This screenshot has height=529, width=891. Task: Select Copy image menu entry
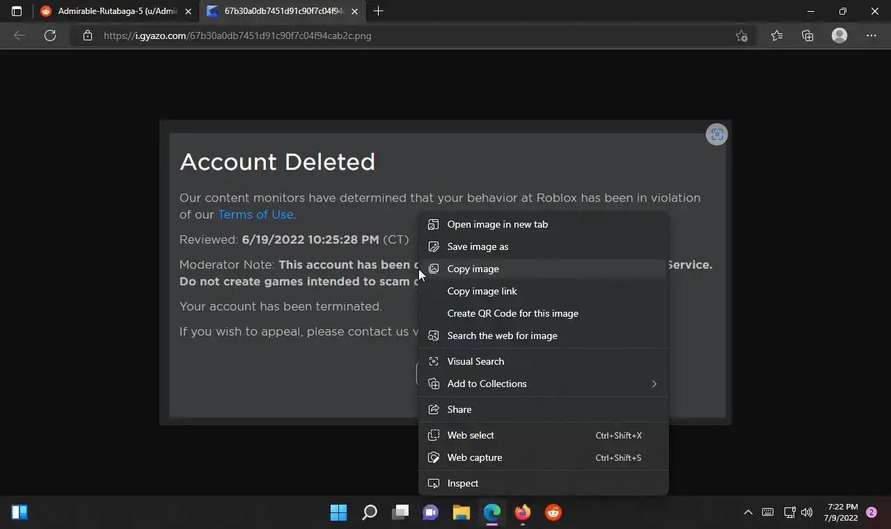[x=543, y=269]
